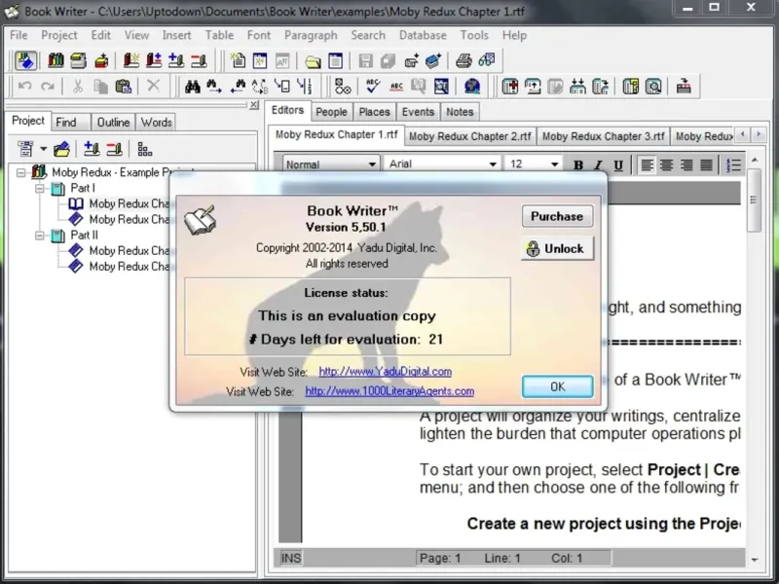Viewport: 779px width, 584px height.
Task: Collapse the Part I tree node
Action: pos(40,189)
